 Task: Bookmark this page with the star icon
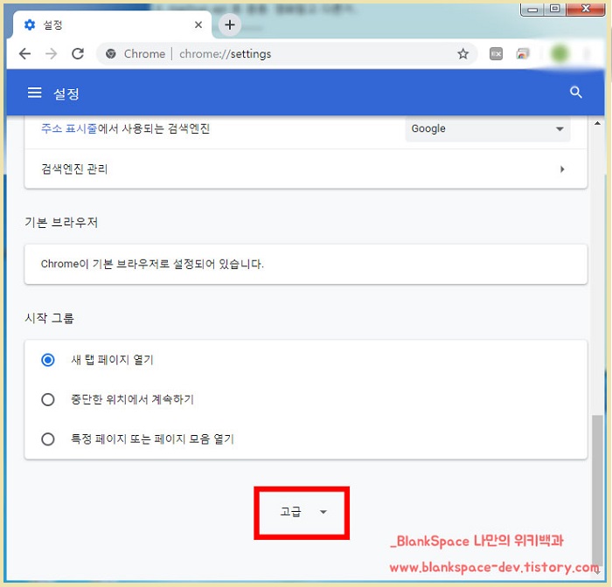click(462, 54)
